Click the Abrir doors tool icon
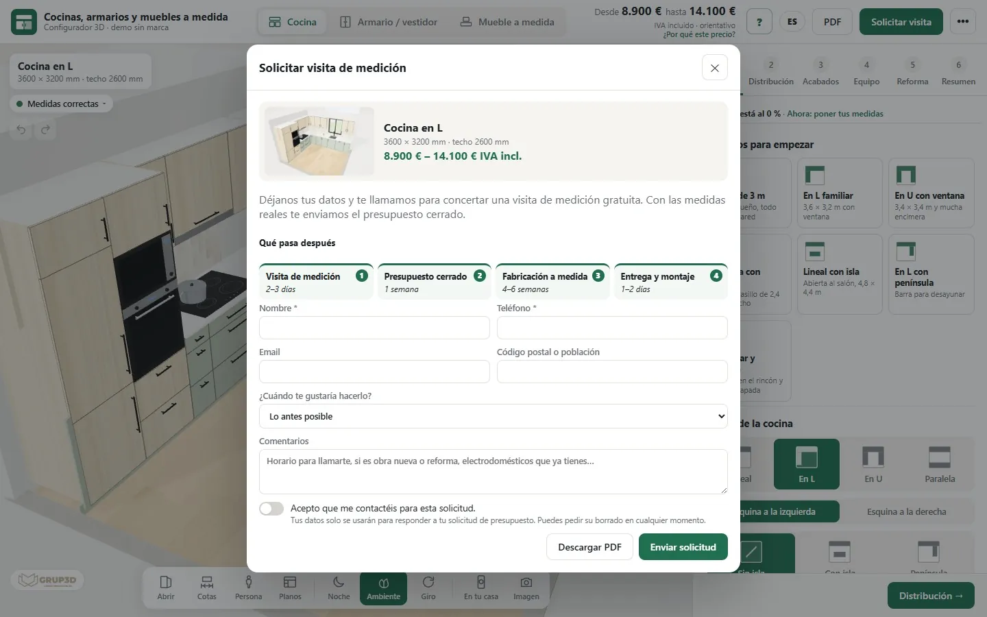 166,588
